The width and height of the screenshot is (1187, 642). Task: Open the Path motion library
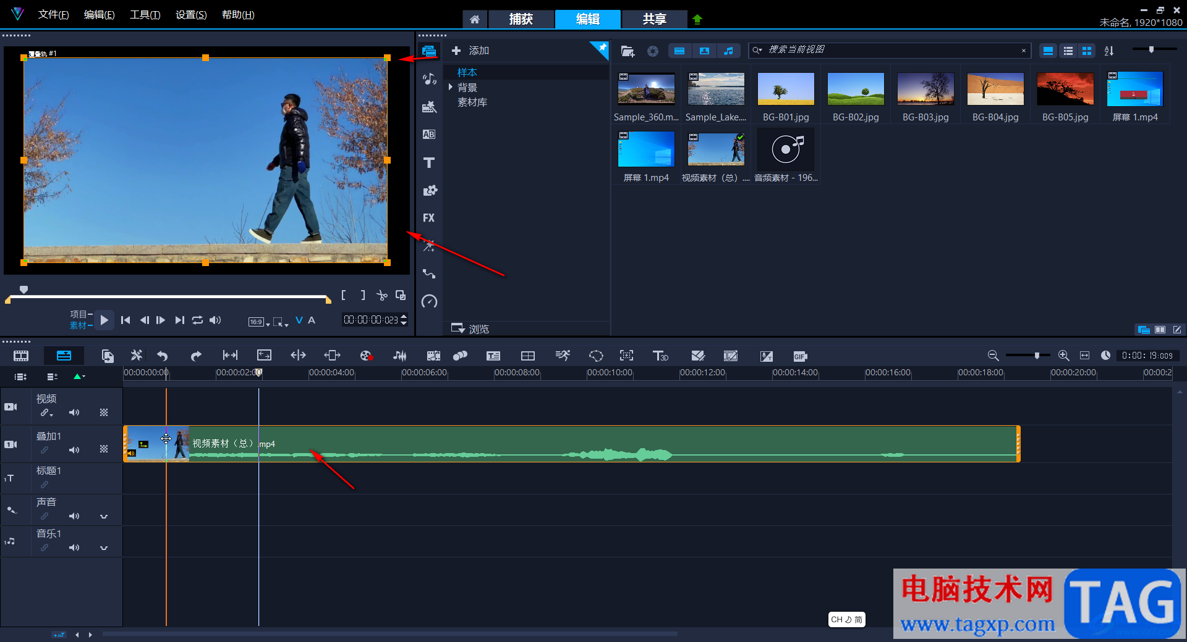(x=429, y=273)
